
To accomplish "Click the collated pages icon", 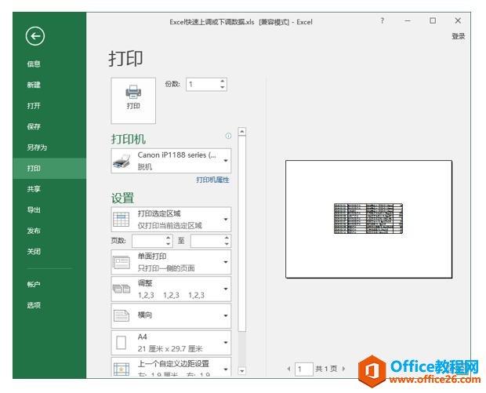I will click(121, 289).
